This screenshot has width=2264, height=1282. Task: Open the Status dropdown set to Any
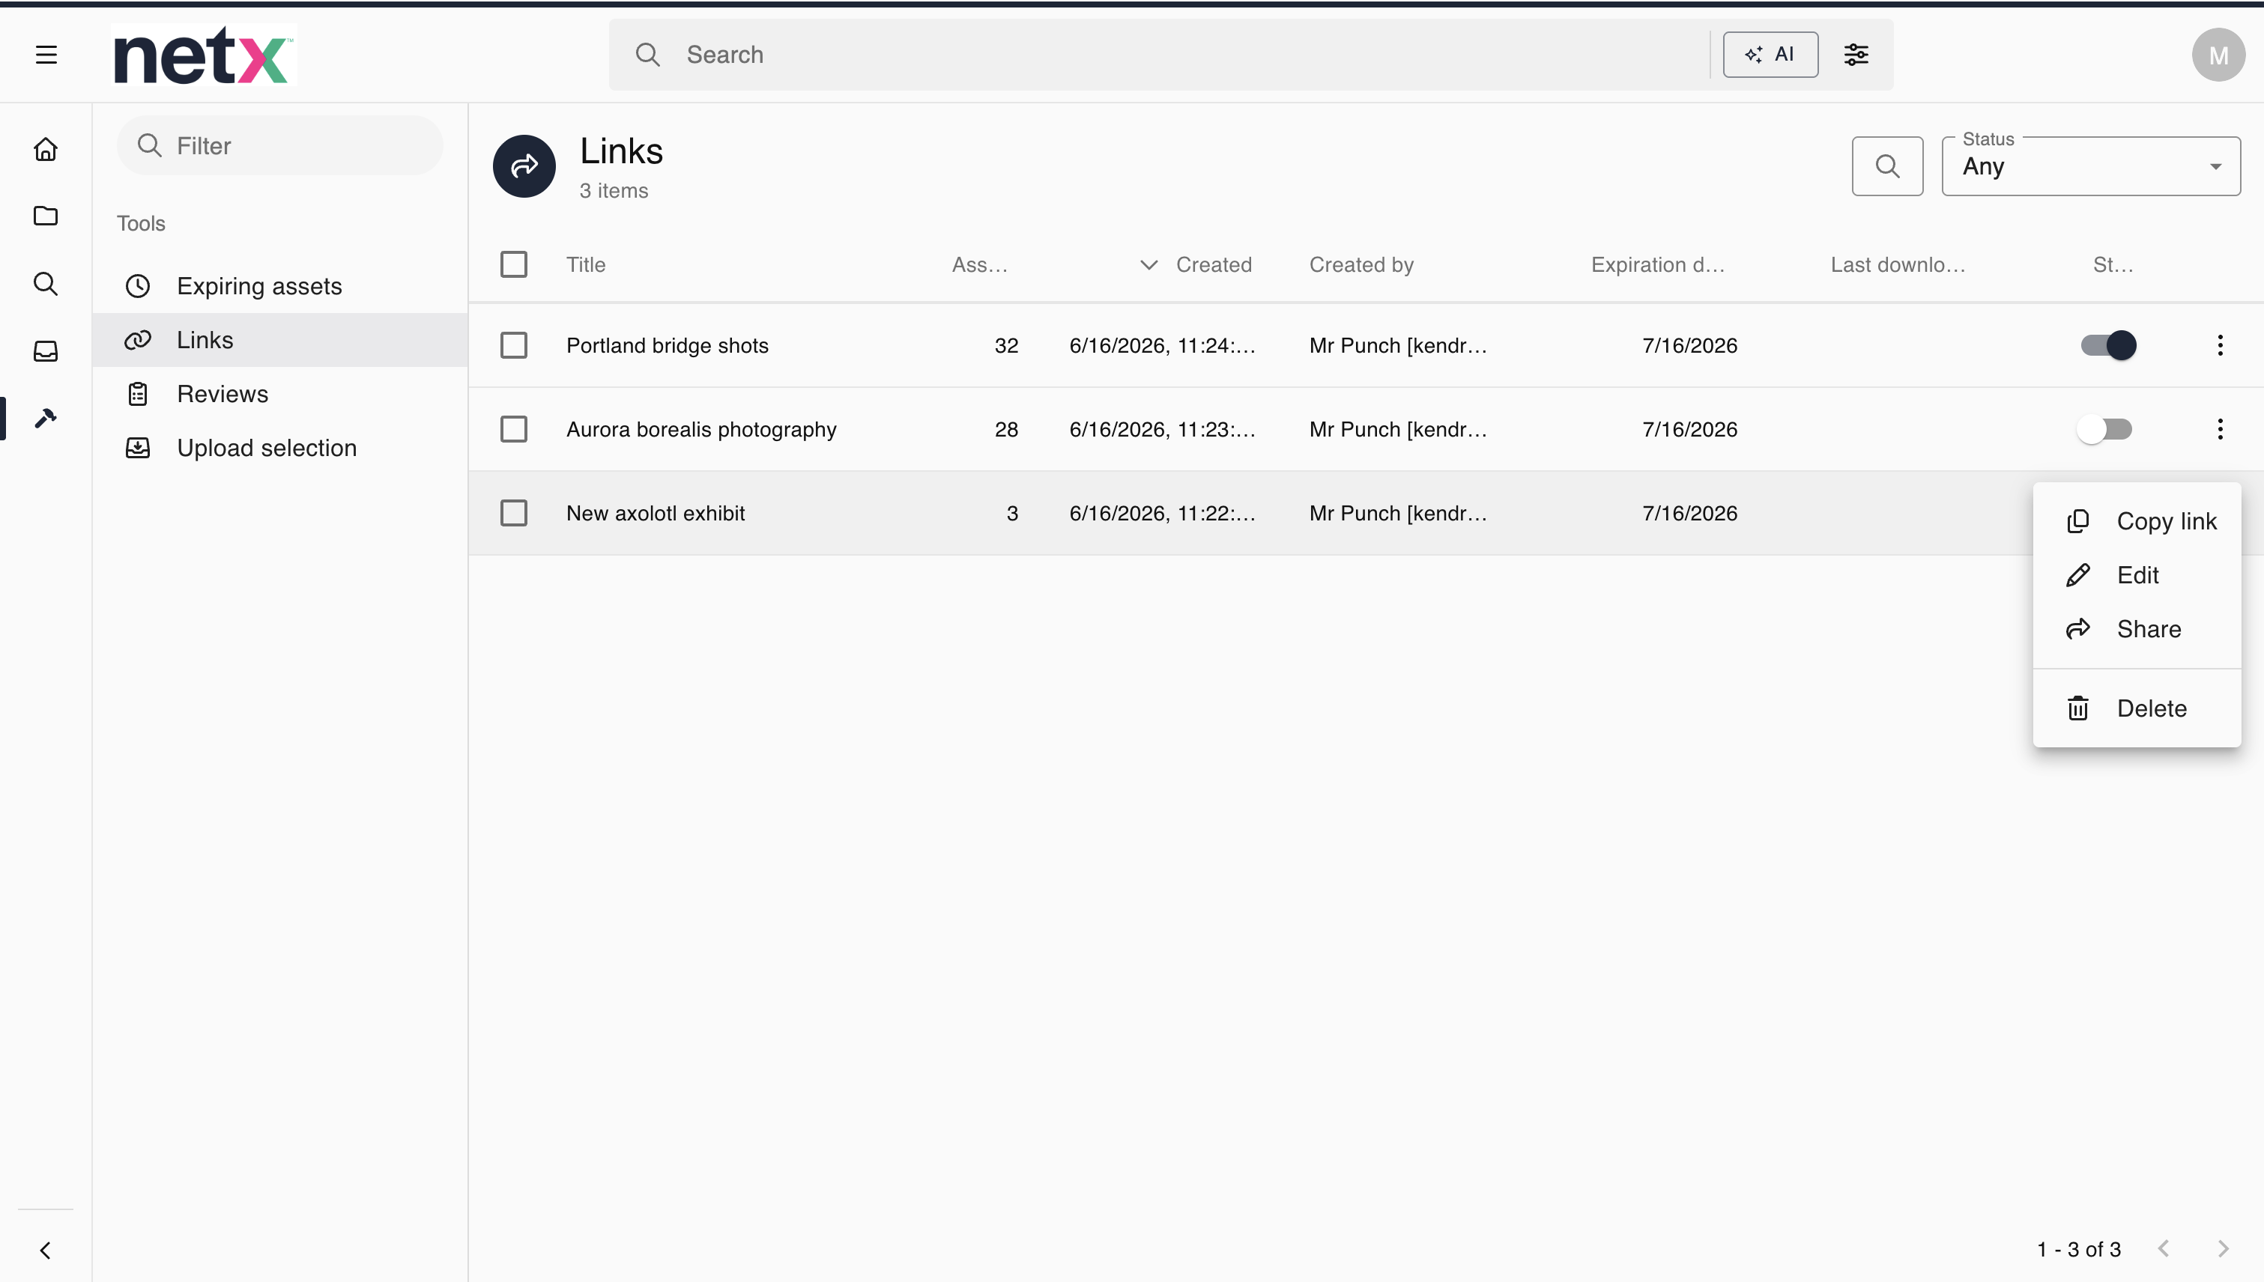pyautogui.click(x=2090, y=165)
